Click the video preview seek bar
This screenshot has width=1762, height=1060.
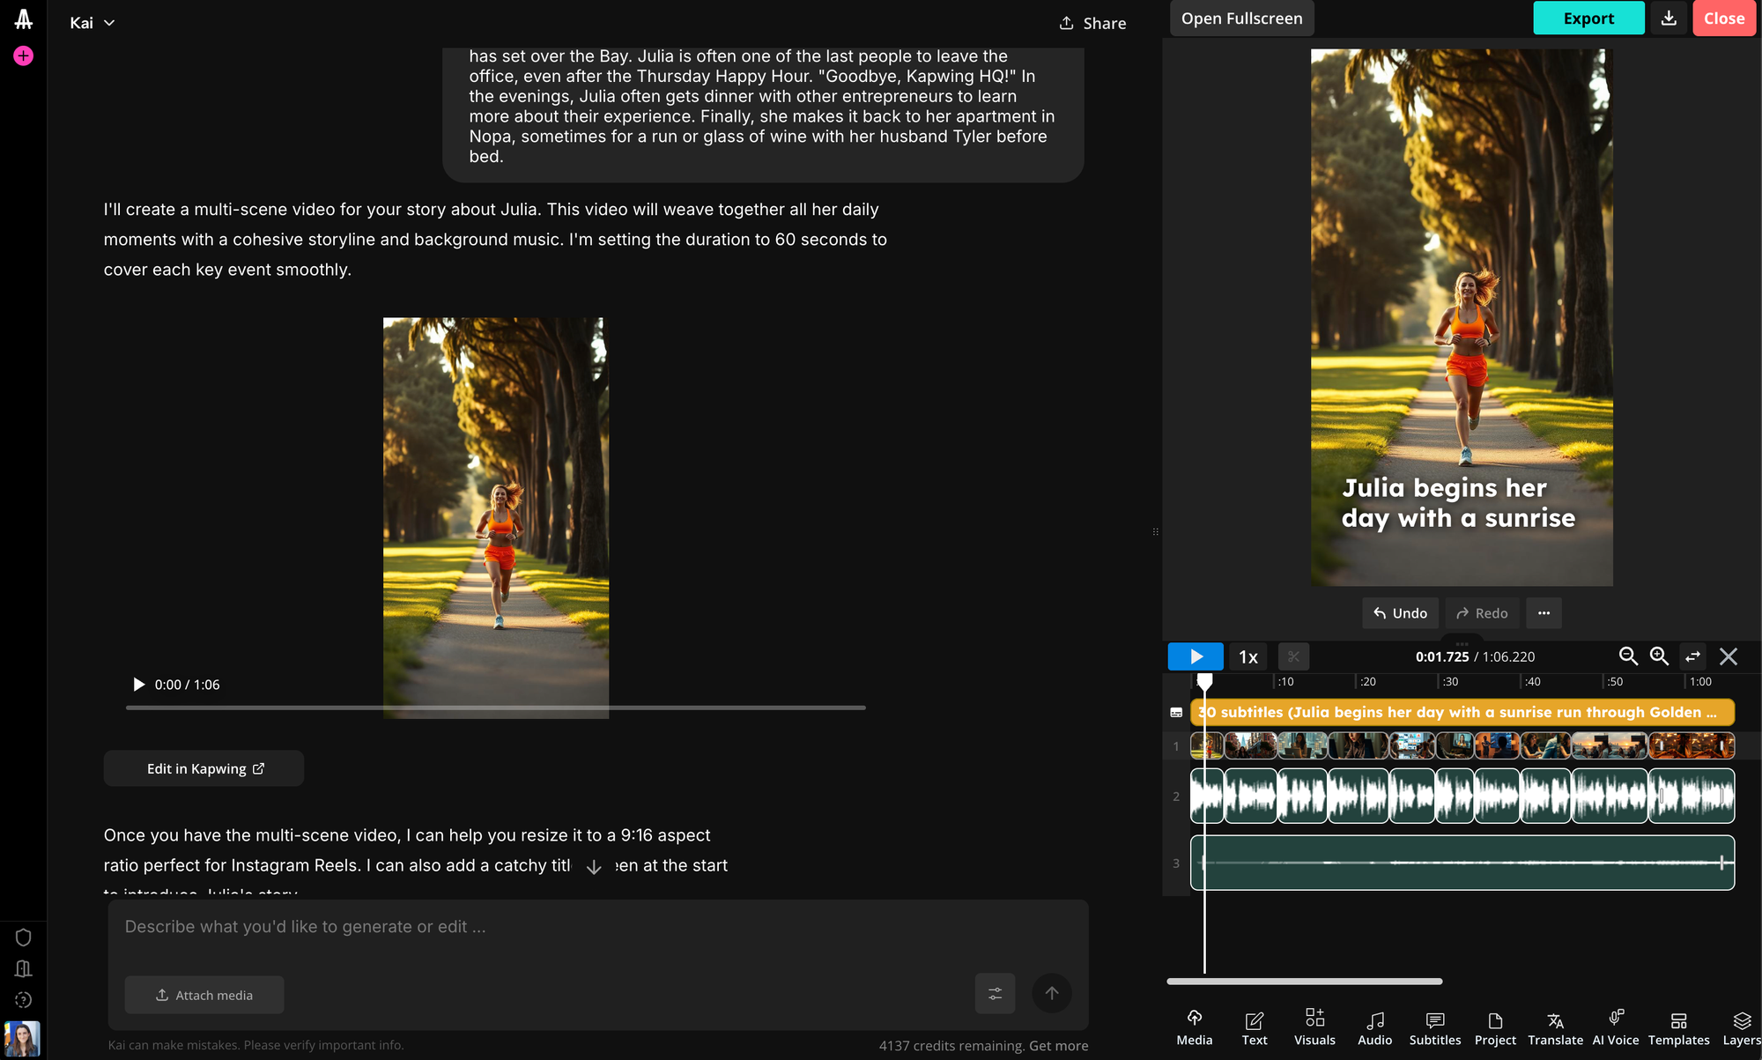tap(495, 707)
